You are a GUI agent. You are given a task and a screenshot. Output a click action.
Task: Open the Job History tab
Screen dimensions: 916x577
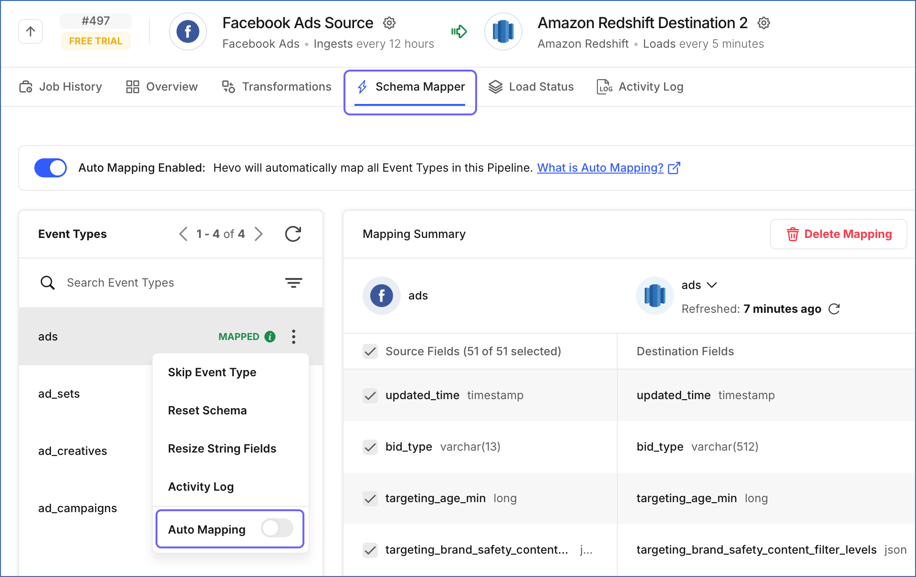tap(61, 87)
